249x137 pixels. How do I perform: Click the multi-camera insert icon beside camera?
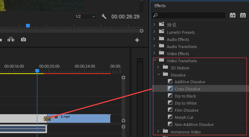(x=11, y=39)
